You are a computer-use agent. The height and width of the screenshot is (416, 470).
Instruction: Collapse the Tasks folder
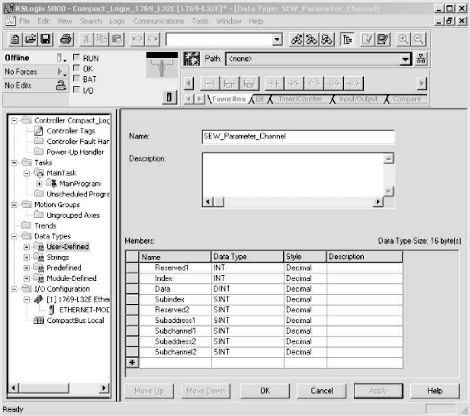(14, 162)
